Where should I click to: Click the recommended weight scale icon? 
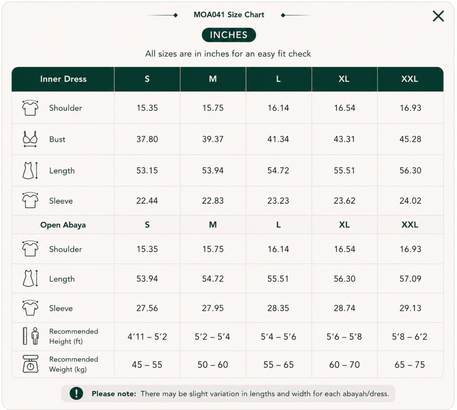[31, 364]
